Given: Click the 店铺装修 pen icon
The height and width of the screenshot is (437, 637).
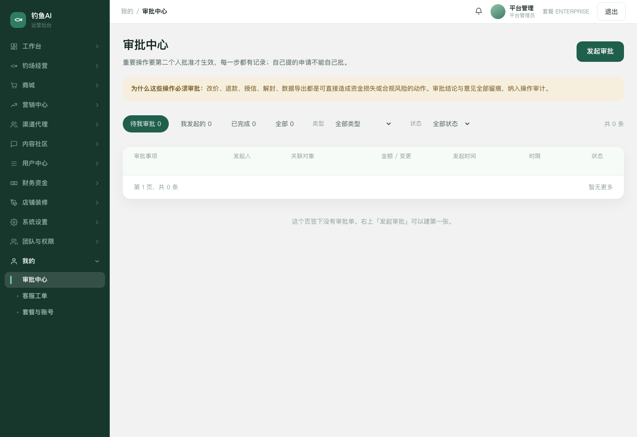Looking at the screenshot, I should pos(14,203).
